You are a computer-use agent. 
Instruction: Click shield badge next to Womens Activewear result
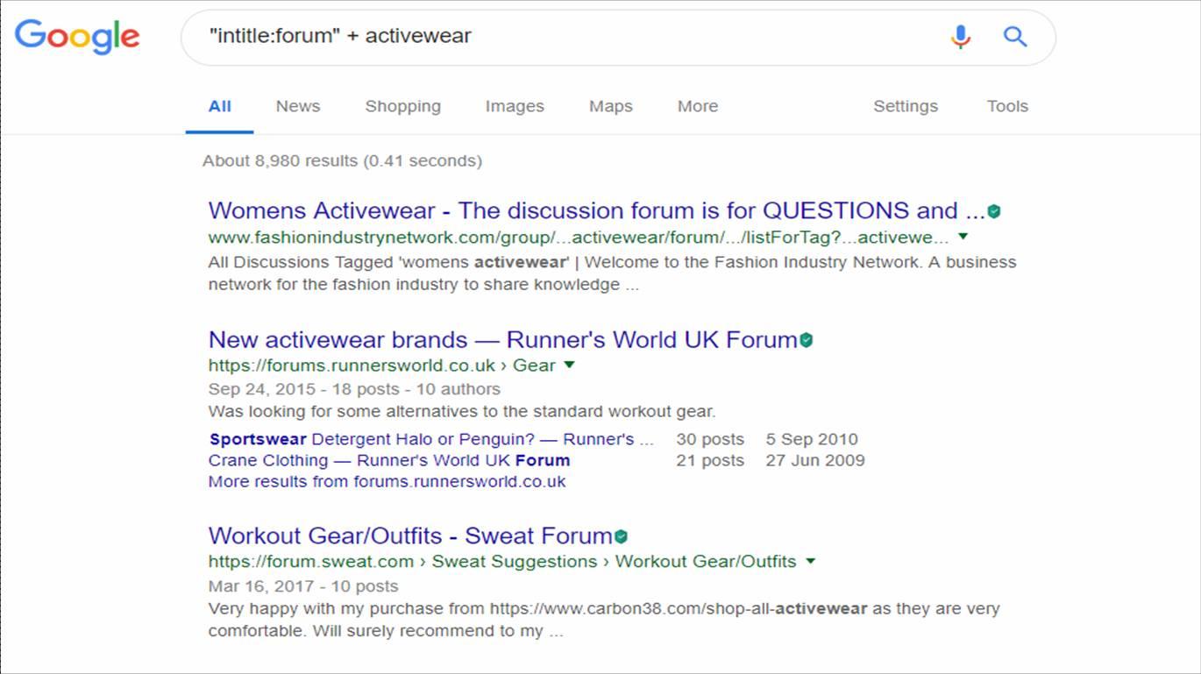click(x=994, y=211)
